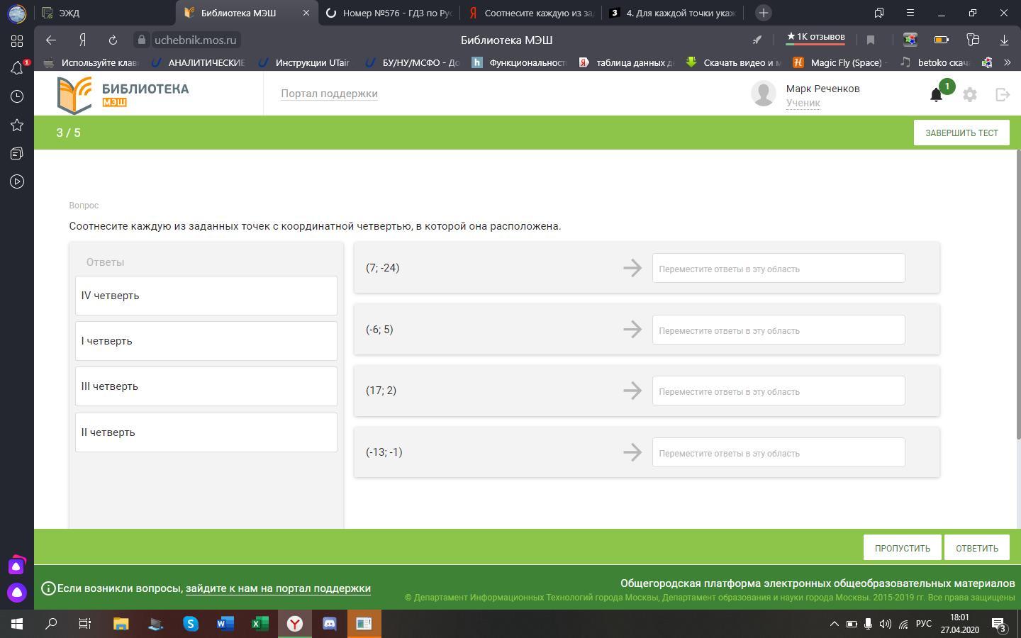Open Windows Start menu
Image resolution: width=1021 pixels, height=638 pixels.
(x=17, y=624)
